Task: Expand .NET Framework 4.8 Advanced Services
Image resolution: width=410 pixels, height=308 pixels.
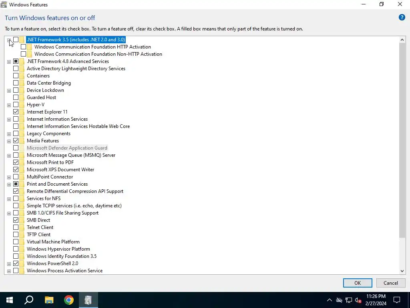Action: click(9, 62)
